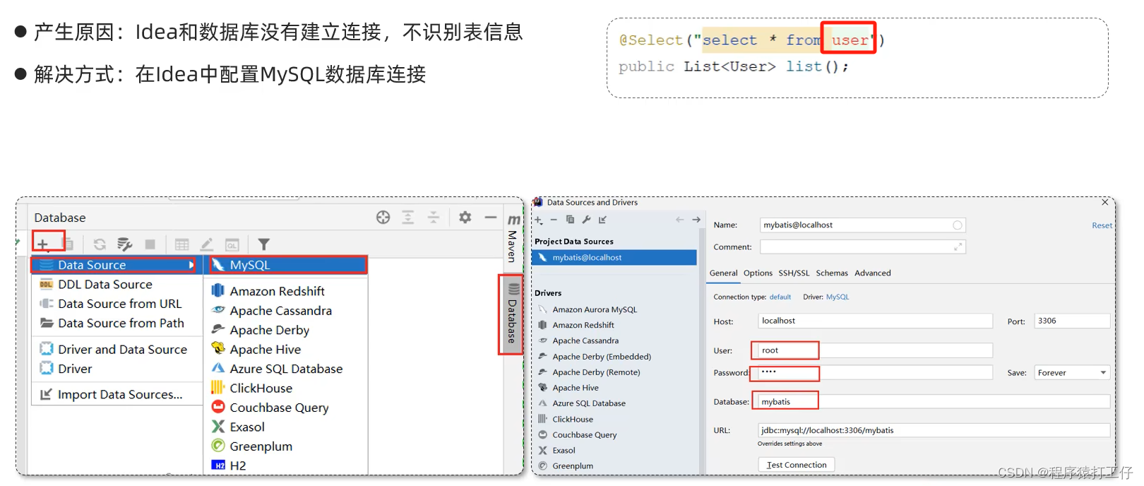Open the query console QL icon
Viewport: 1144px width, 486px height.
click(x=232, y=244)
